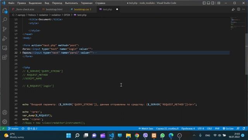The width and height of the screenshot is (248, 140).
Task: Open the Explorer view in activity bar
Action: (5, 10)
